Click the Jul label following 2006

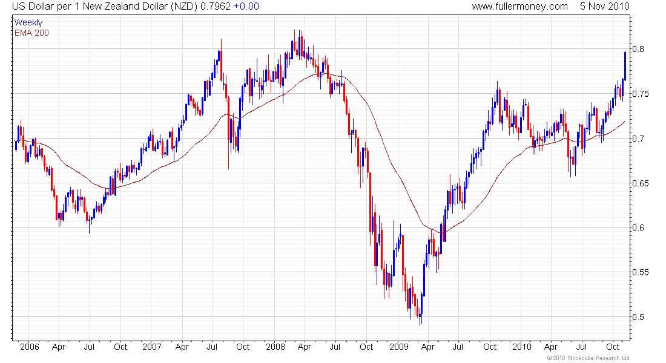89,347
